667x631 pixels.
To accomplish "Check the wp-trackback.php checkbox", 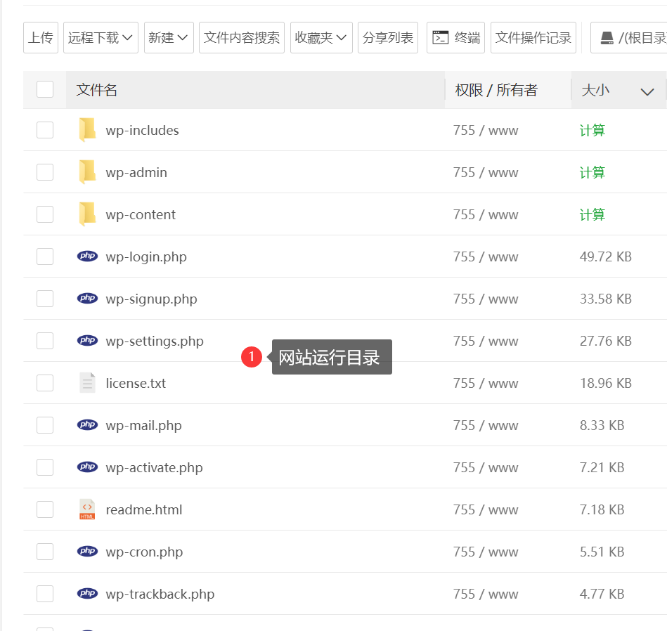I will [x=45, y=594].
